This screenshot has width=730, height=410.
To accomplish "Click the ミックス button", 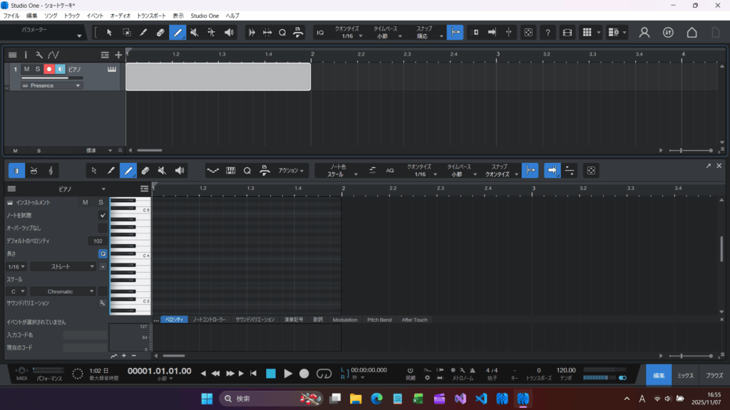I will [685, 375].
